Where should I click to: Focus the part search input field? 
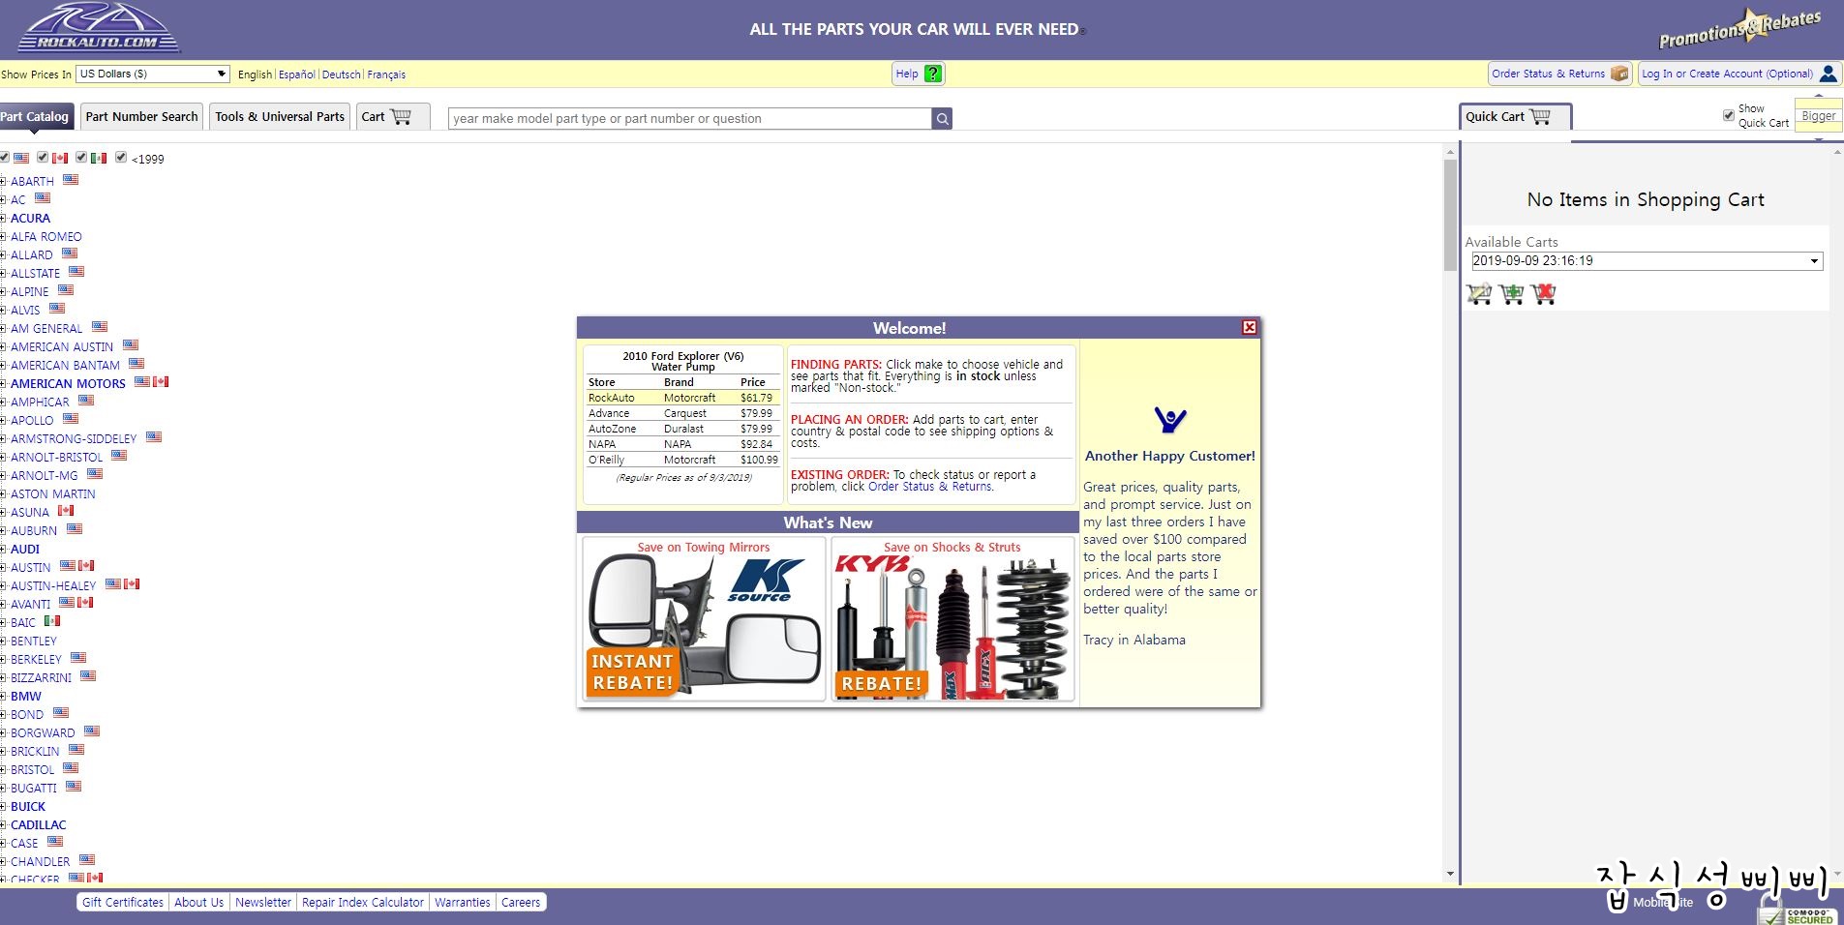689,118
